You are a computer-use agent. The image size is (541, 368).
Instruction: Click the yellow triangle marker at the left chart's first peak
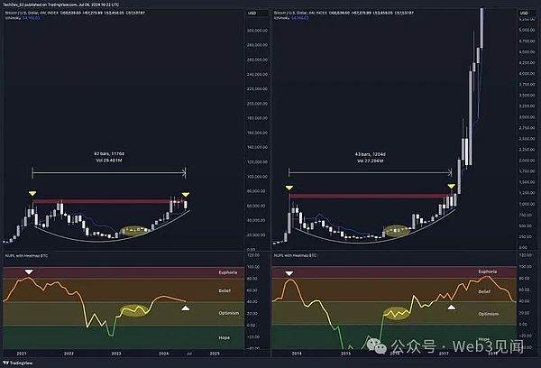(x=32, y=195)
